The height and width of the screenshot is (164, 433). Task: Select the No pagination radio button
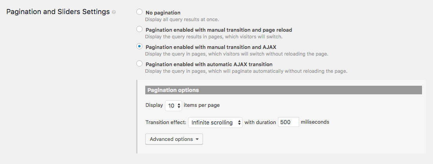(x=139, y=12)
